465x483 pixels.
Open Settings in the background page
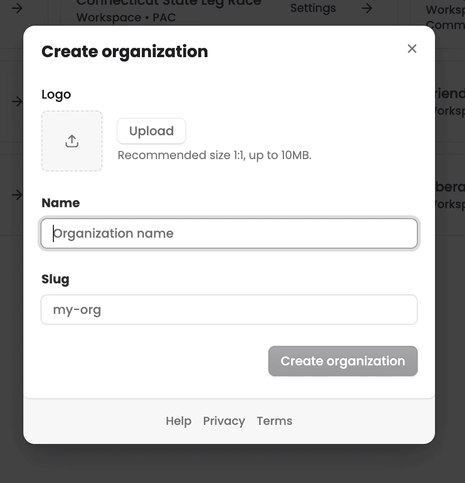[x=313, y=8]
